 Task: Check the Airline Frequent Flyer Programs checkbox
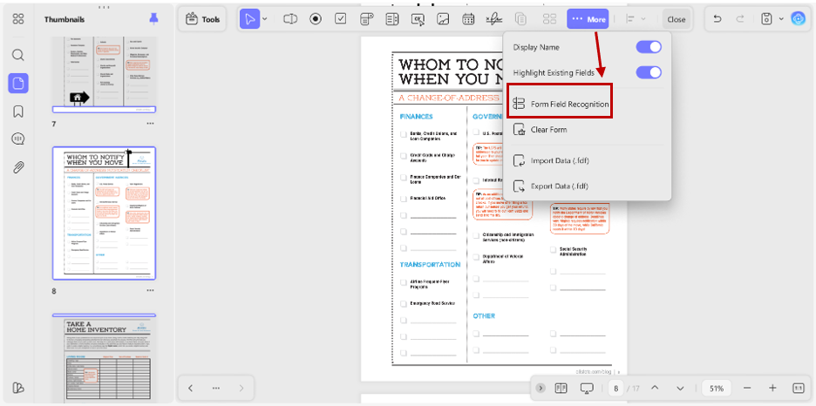[x=404, y=282]
